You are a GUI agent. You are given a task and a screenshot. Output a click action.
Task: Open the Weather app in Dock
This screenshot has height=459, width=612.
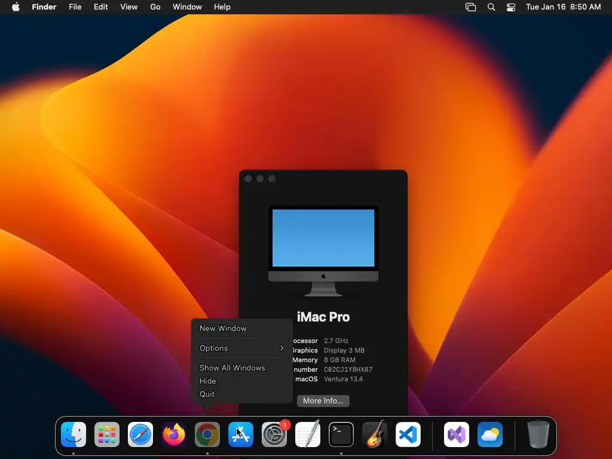(490, 434)
